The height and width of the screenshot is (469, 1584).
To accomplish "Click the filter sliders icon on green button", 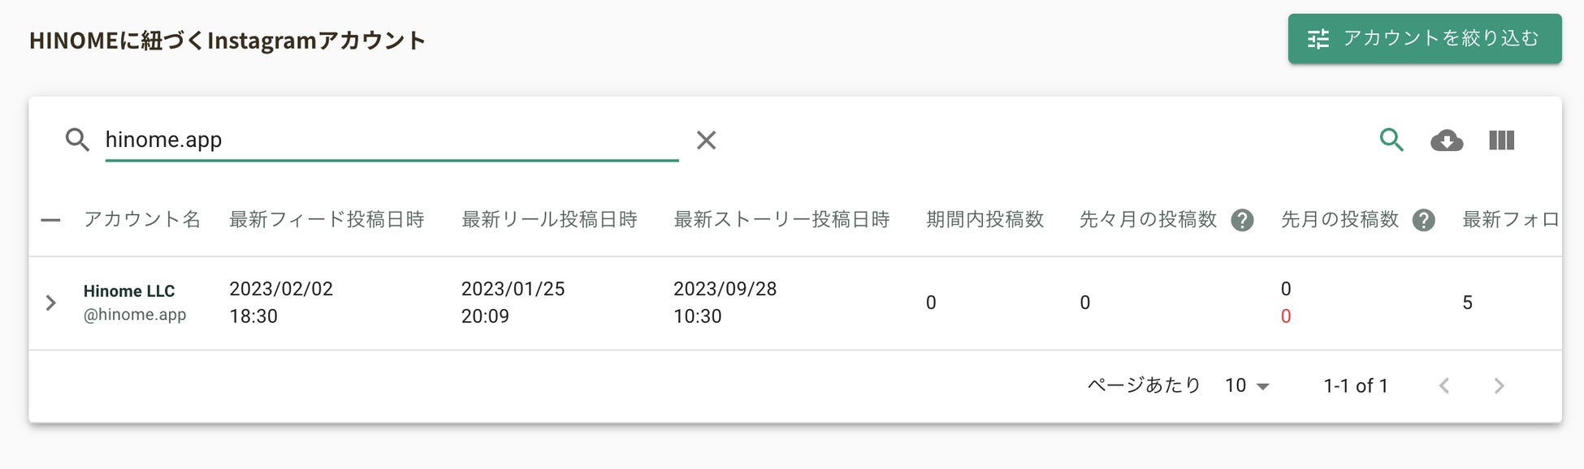I will 1318,39.
